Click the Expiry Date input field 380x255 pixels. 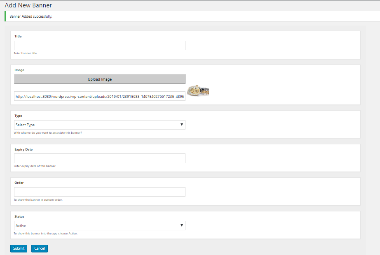click(x=99, y=158)
